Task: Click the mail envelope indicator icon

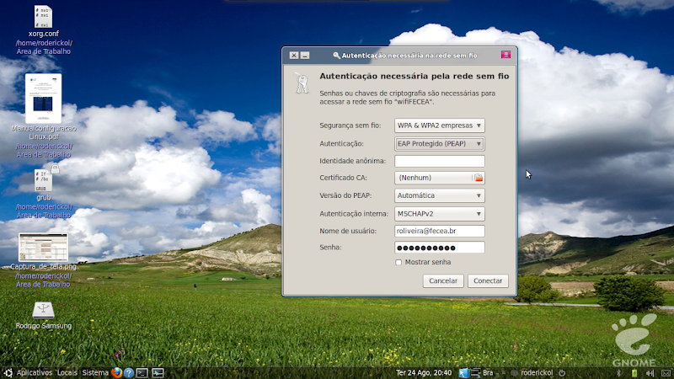Action: point(666,373)
